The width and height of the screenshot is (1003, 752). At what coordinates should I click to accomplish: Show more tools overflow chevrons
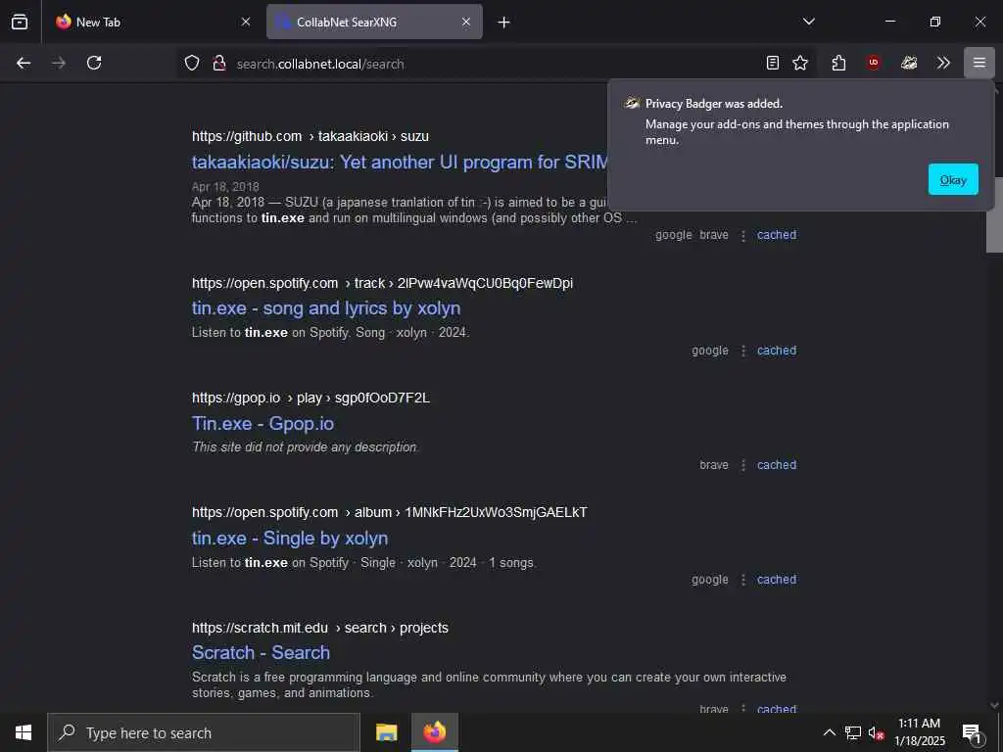943,63
